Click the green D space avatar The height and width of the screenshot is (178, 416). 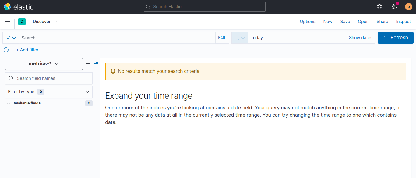(x=22, y=22)
